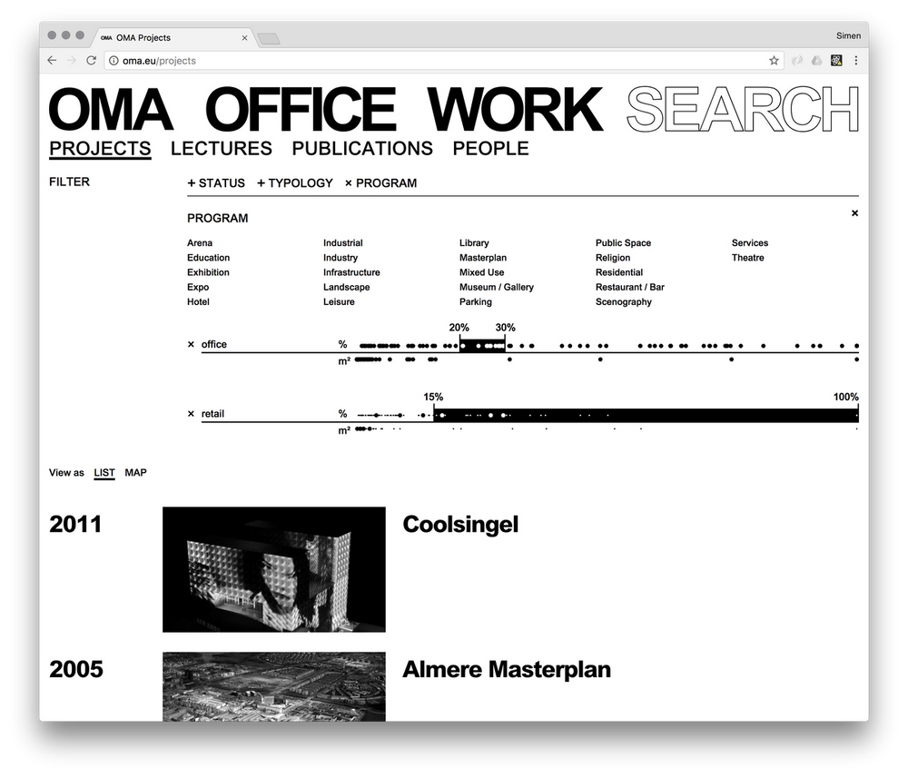Open the OFFICE main section
Screen dimensions: 908x778
[x=301, y=109]
